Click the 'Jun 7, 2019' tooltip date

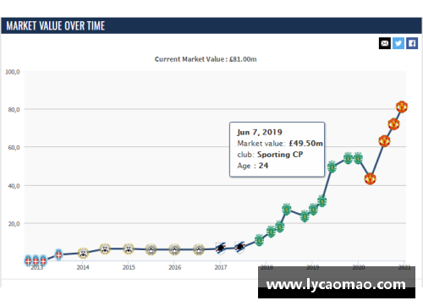coord(260,132)
